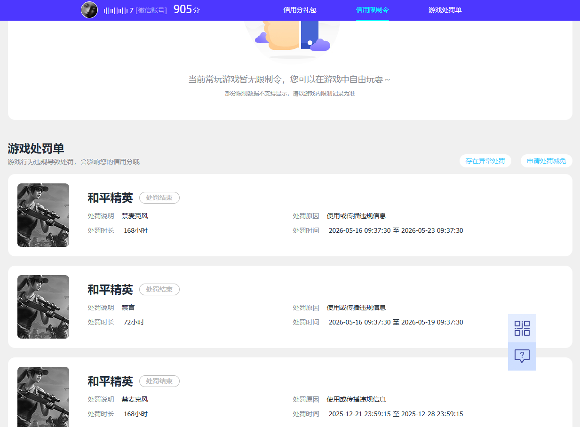The height and width of the screenshot is (427, 580).
Task: Click game thumbnail for 2026-05-23 penalty
Action: [x=43, y=215]
